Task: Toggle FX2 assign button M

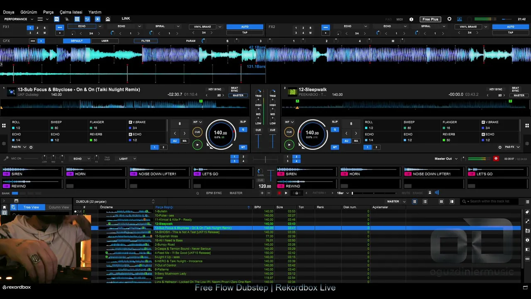Action: click(310, 33)
